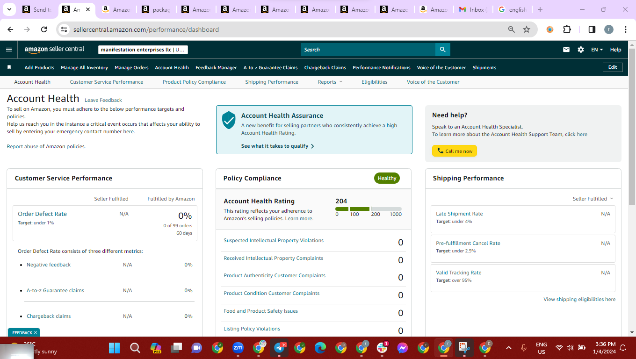
Task: Click the Report abuse link
Action: pos(22,146)
